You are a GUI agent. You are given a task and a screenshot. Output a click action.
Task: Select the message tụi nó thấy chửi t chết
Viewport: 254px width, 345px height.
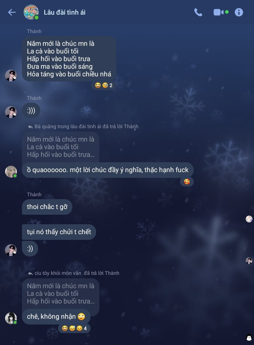(x=59, y=232)
